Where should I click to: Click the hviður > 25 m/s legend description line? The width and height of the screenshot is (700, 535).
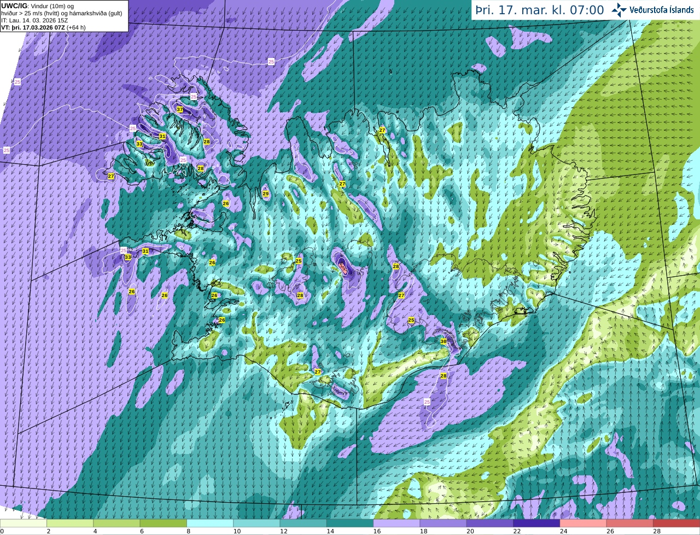click(x=62, y=13)
